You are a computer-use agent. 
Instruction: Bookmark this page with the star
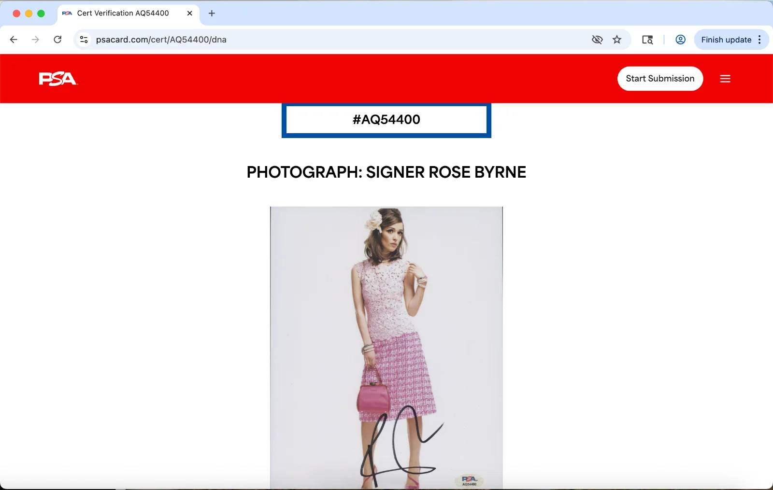pos(617,40)
